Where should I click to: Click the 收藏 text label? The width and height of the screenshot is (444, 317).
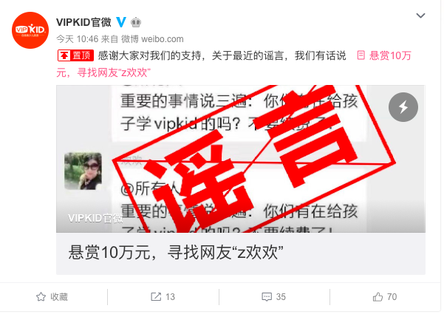pyautogui.click(x=59, y=297)
